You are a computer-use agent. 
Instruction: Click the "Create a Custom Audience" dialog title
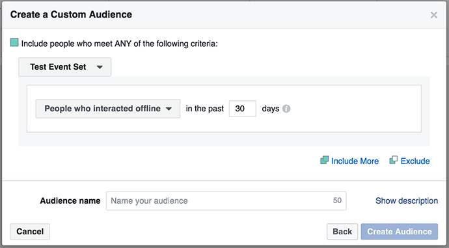coord(71,14)
